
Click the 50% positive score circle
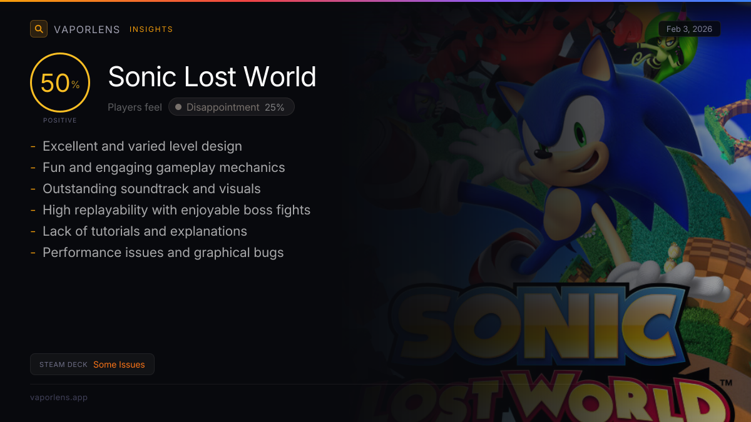pyautogui.click(x=60, y=83)
